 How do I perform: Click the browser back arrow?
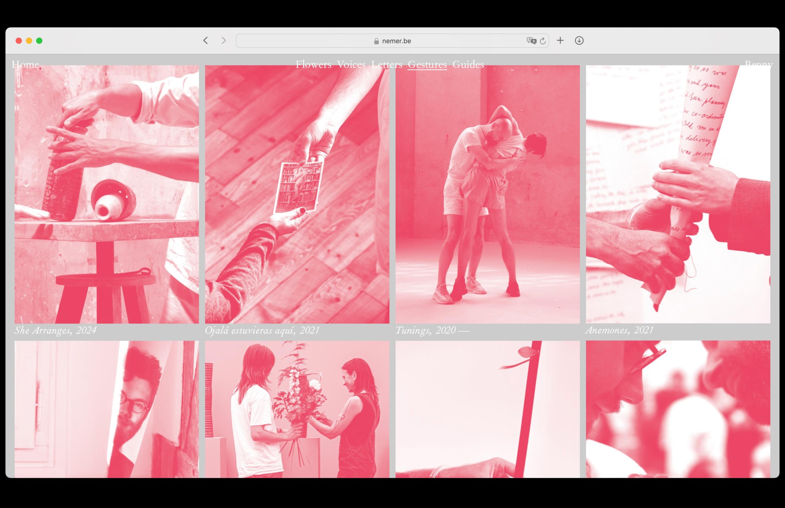click(205, 40)
